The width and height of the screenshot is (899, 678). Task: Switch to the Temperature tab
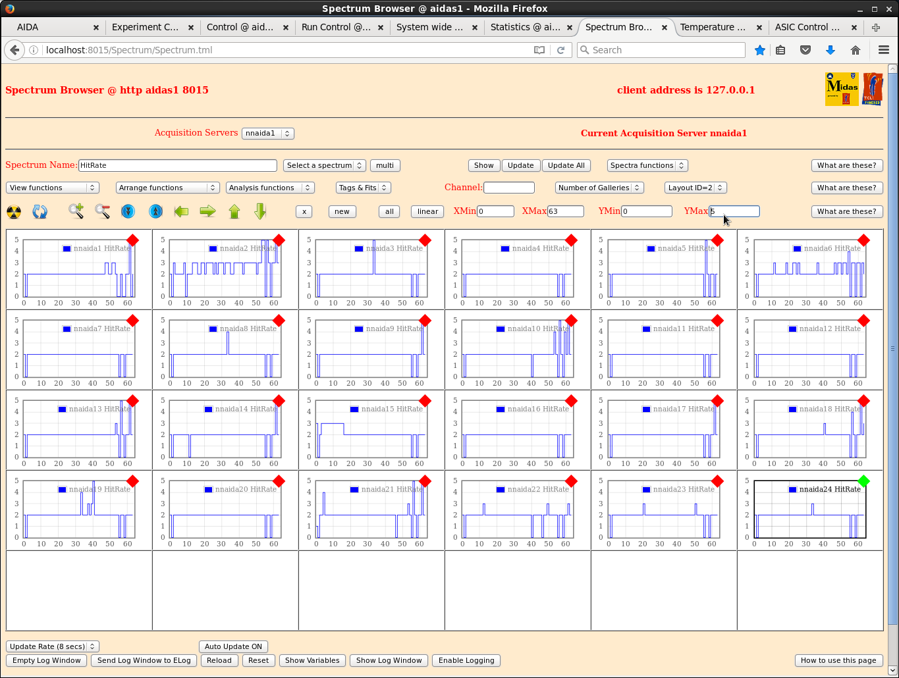(721, 27)
